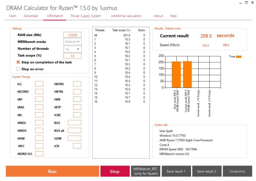Open the MEMbench mode dropdown
The image size is (256, 181).
[72, 42]
